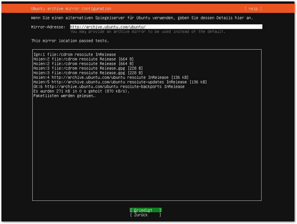This screenshot has height=224, width=297.
Task: Click log line 'Holen:5' resolute-updates InRelease
Action: [x=120, y=82]
